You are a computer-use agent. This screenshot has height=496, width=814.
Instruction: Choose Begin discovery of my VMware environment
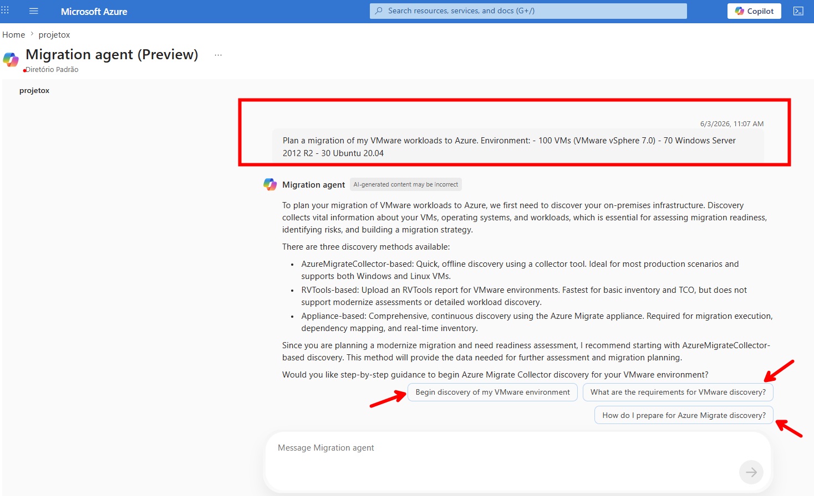(492, 392)
